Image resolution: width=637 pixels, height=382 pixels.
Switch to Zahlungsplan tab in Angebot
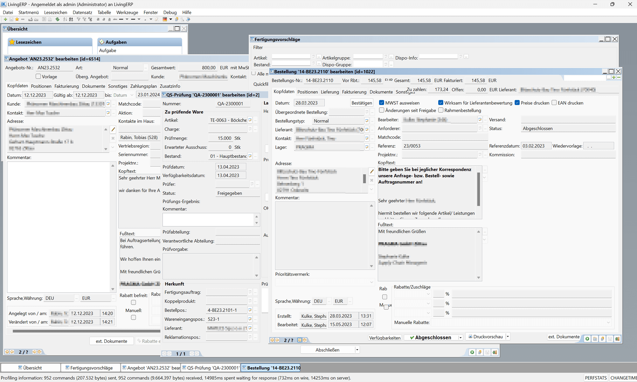(x=143, y=86)
